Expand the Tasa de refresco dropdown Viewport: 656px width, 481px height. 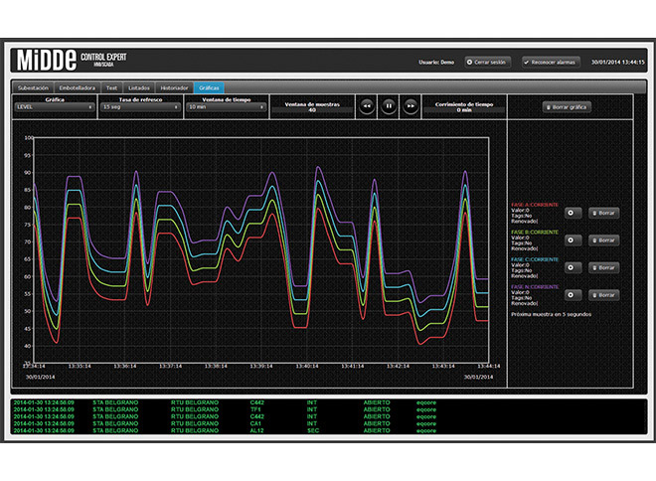point(139,109)
